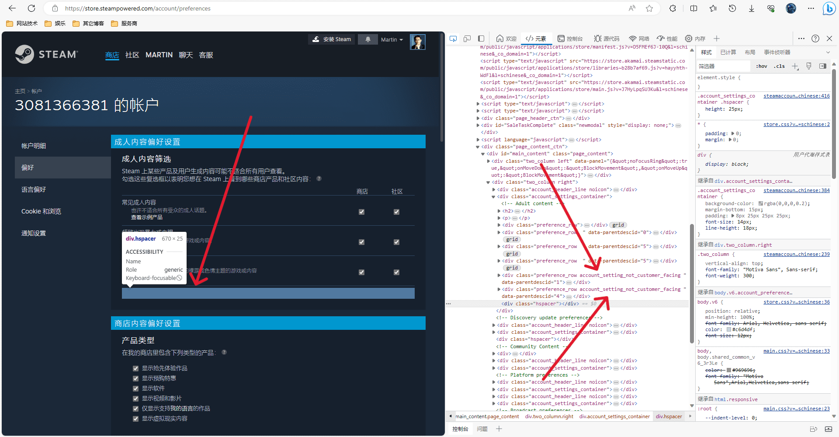Expand more tabs chevron in Styles pane

point(828,52)
